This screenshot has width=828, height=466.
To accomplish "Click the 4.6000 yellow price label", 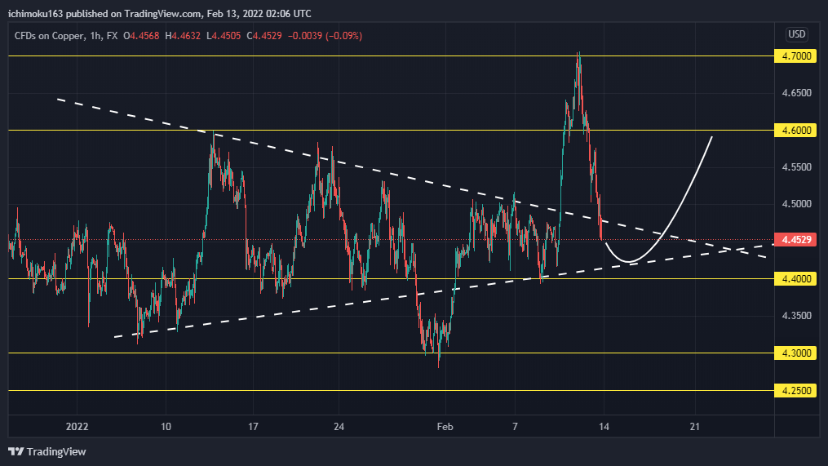I will pos(795,130).
